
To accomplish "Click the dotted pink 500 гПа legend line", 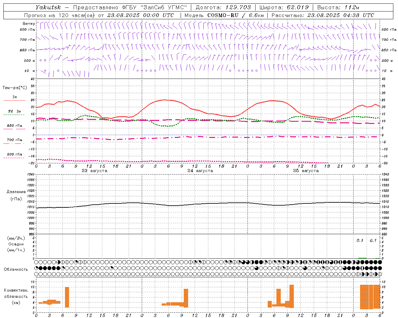I will pos(14,158).
